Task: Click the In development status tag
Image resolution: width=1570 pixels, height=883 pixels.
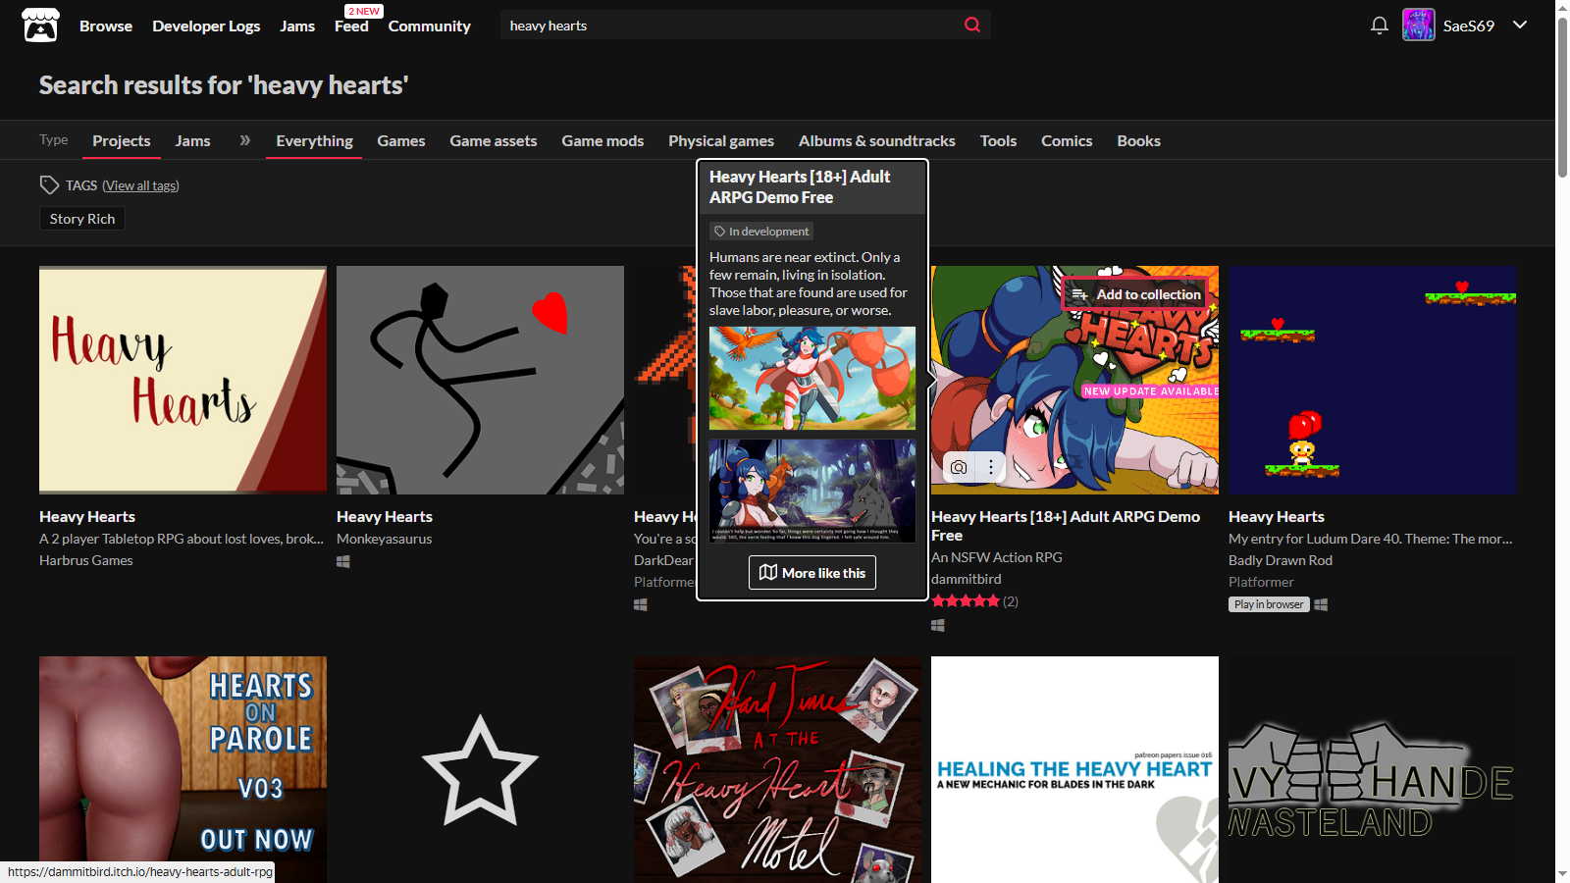Action: click(761, 232)
